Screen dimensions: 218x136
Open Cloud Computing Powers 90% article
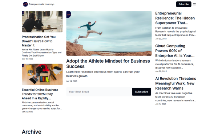[175, 51]
